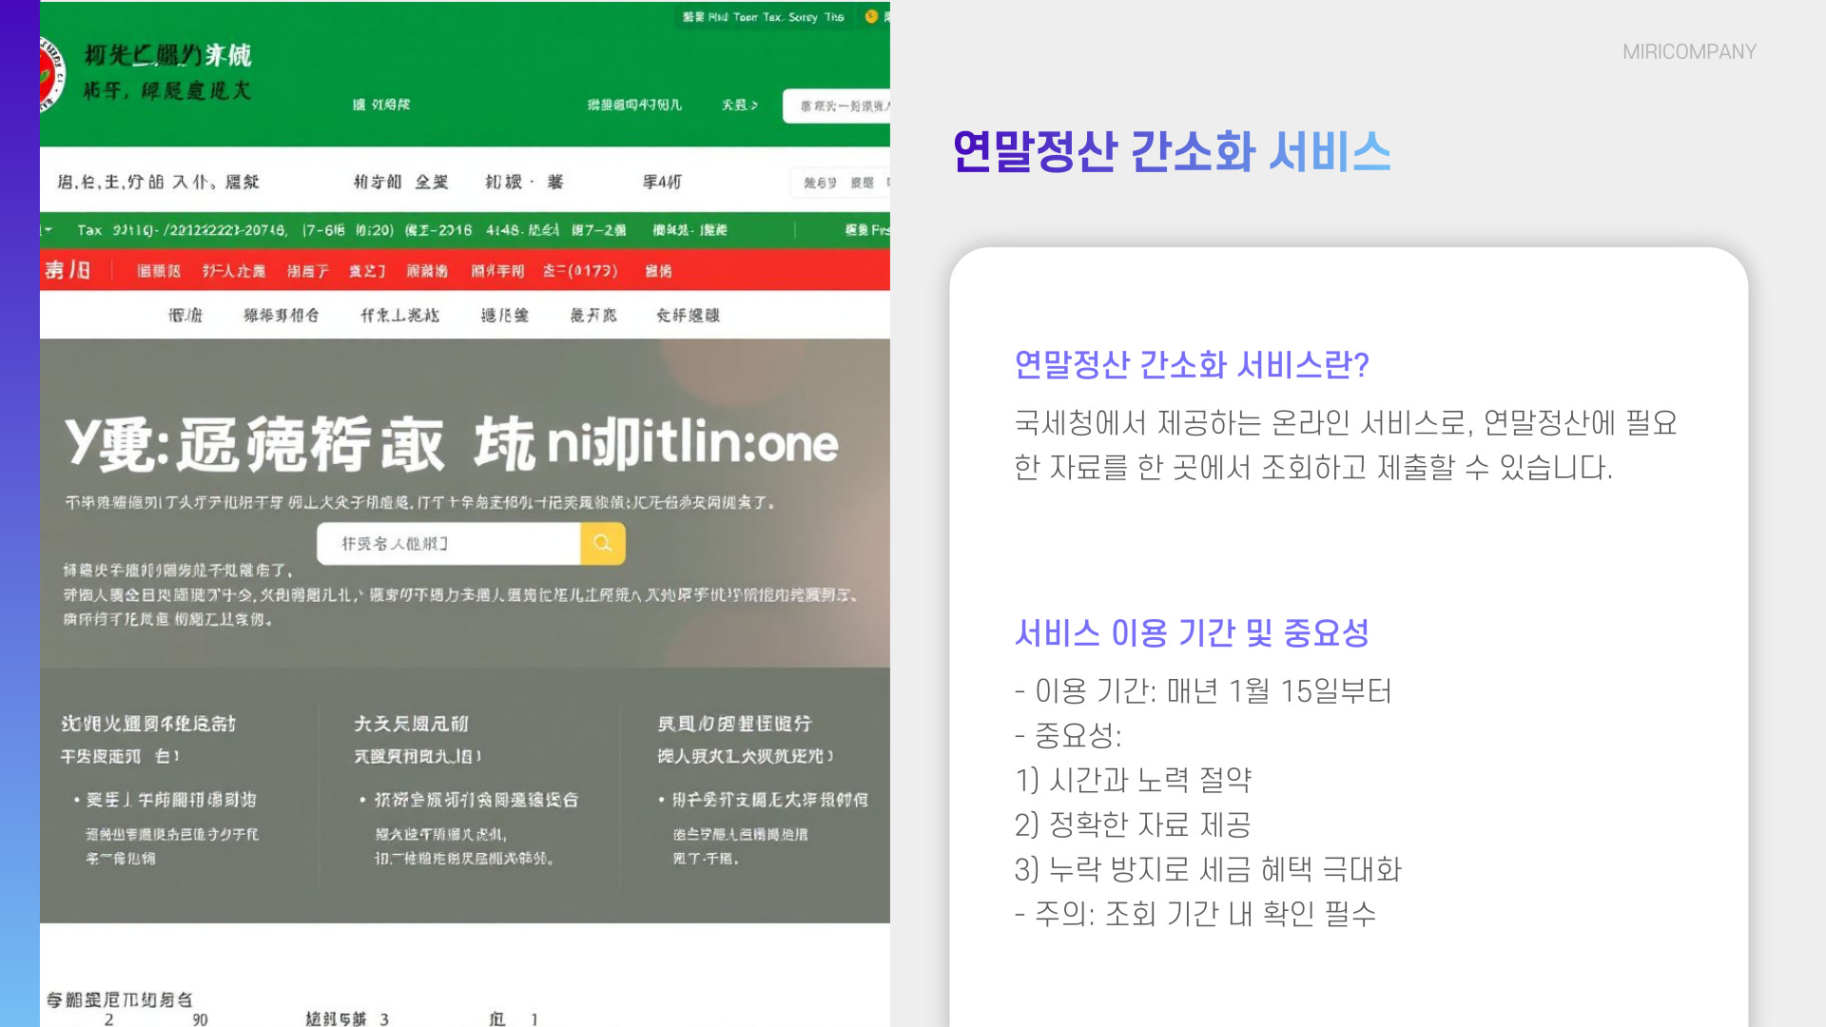Click 'Tax' text in the green info bar

pos(89,230)
